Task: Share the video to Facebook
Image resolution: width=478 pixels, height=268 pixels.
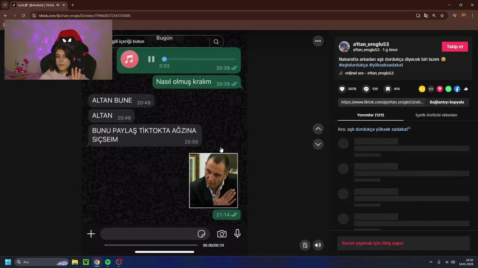Action: [457, 89]
